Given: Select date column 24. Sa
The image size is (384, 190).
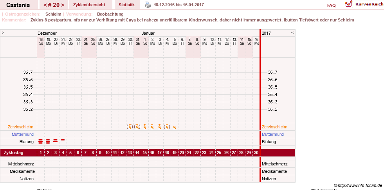Looking at the screenshot, I should coord(85,41).
